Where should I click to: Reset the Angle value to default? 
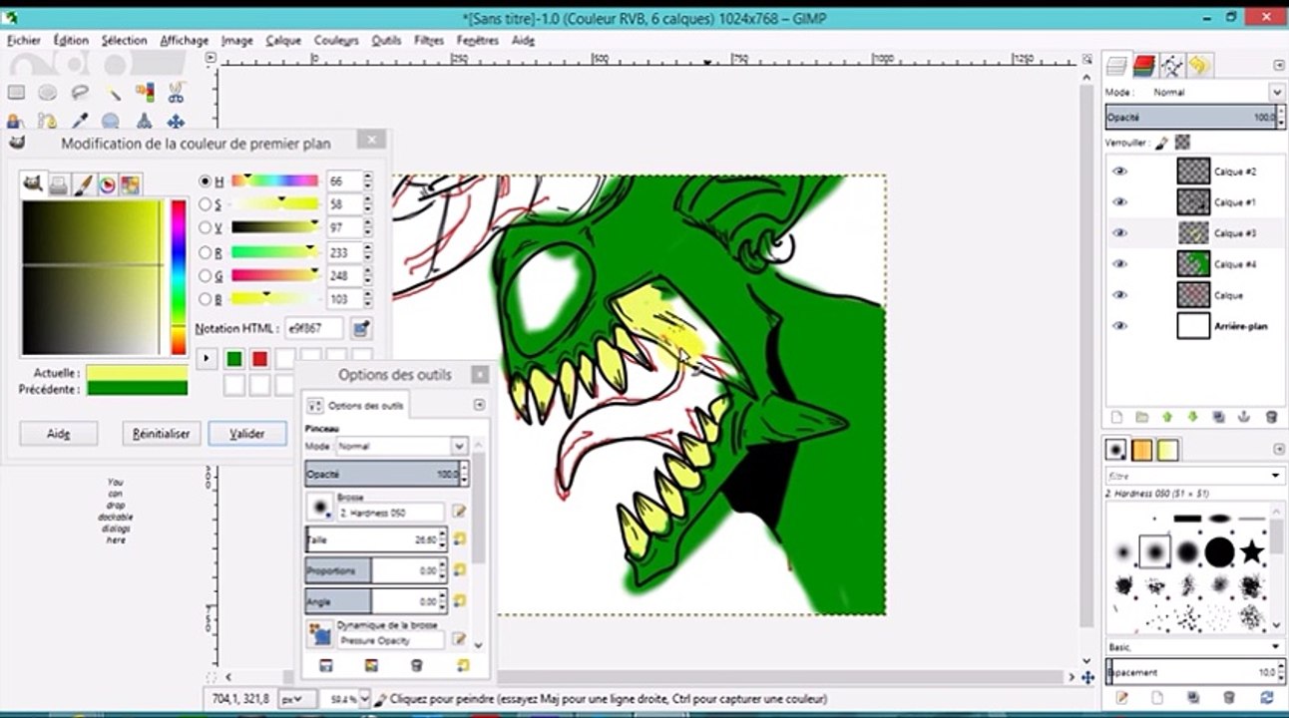tap(460, 601)
